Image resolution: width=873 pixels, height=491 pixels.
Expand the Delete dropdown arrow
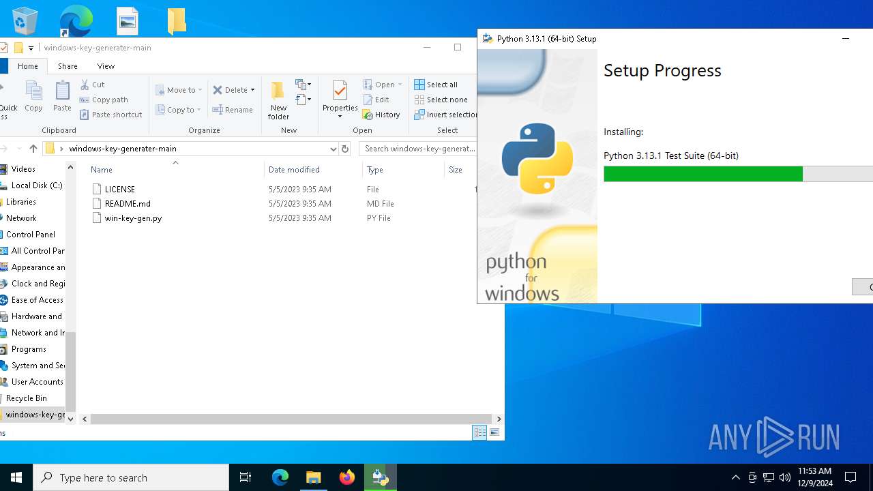pyautogui.click(x=252, y=90)
